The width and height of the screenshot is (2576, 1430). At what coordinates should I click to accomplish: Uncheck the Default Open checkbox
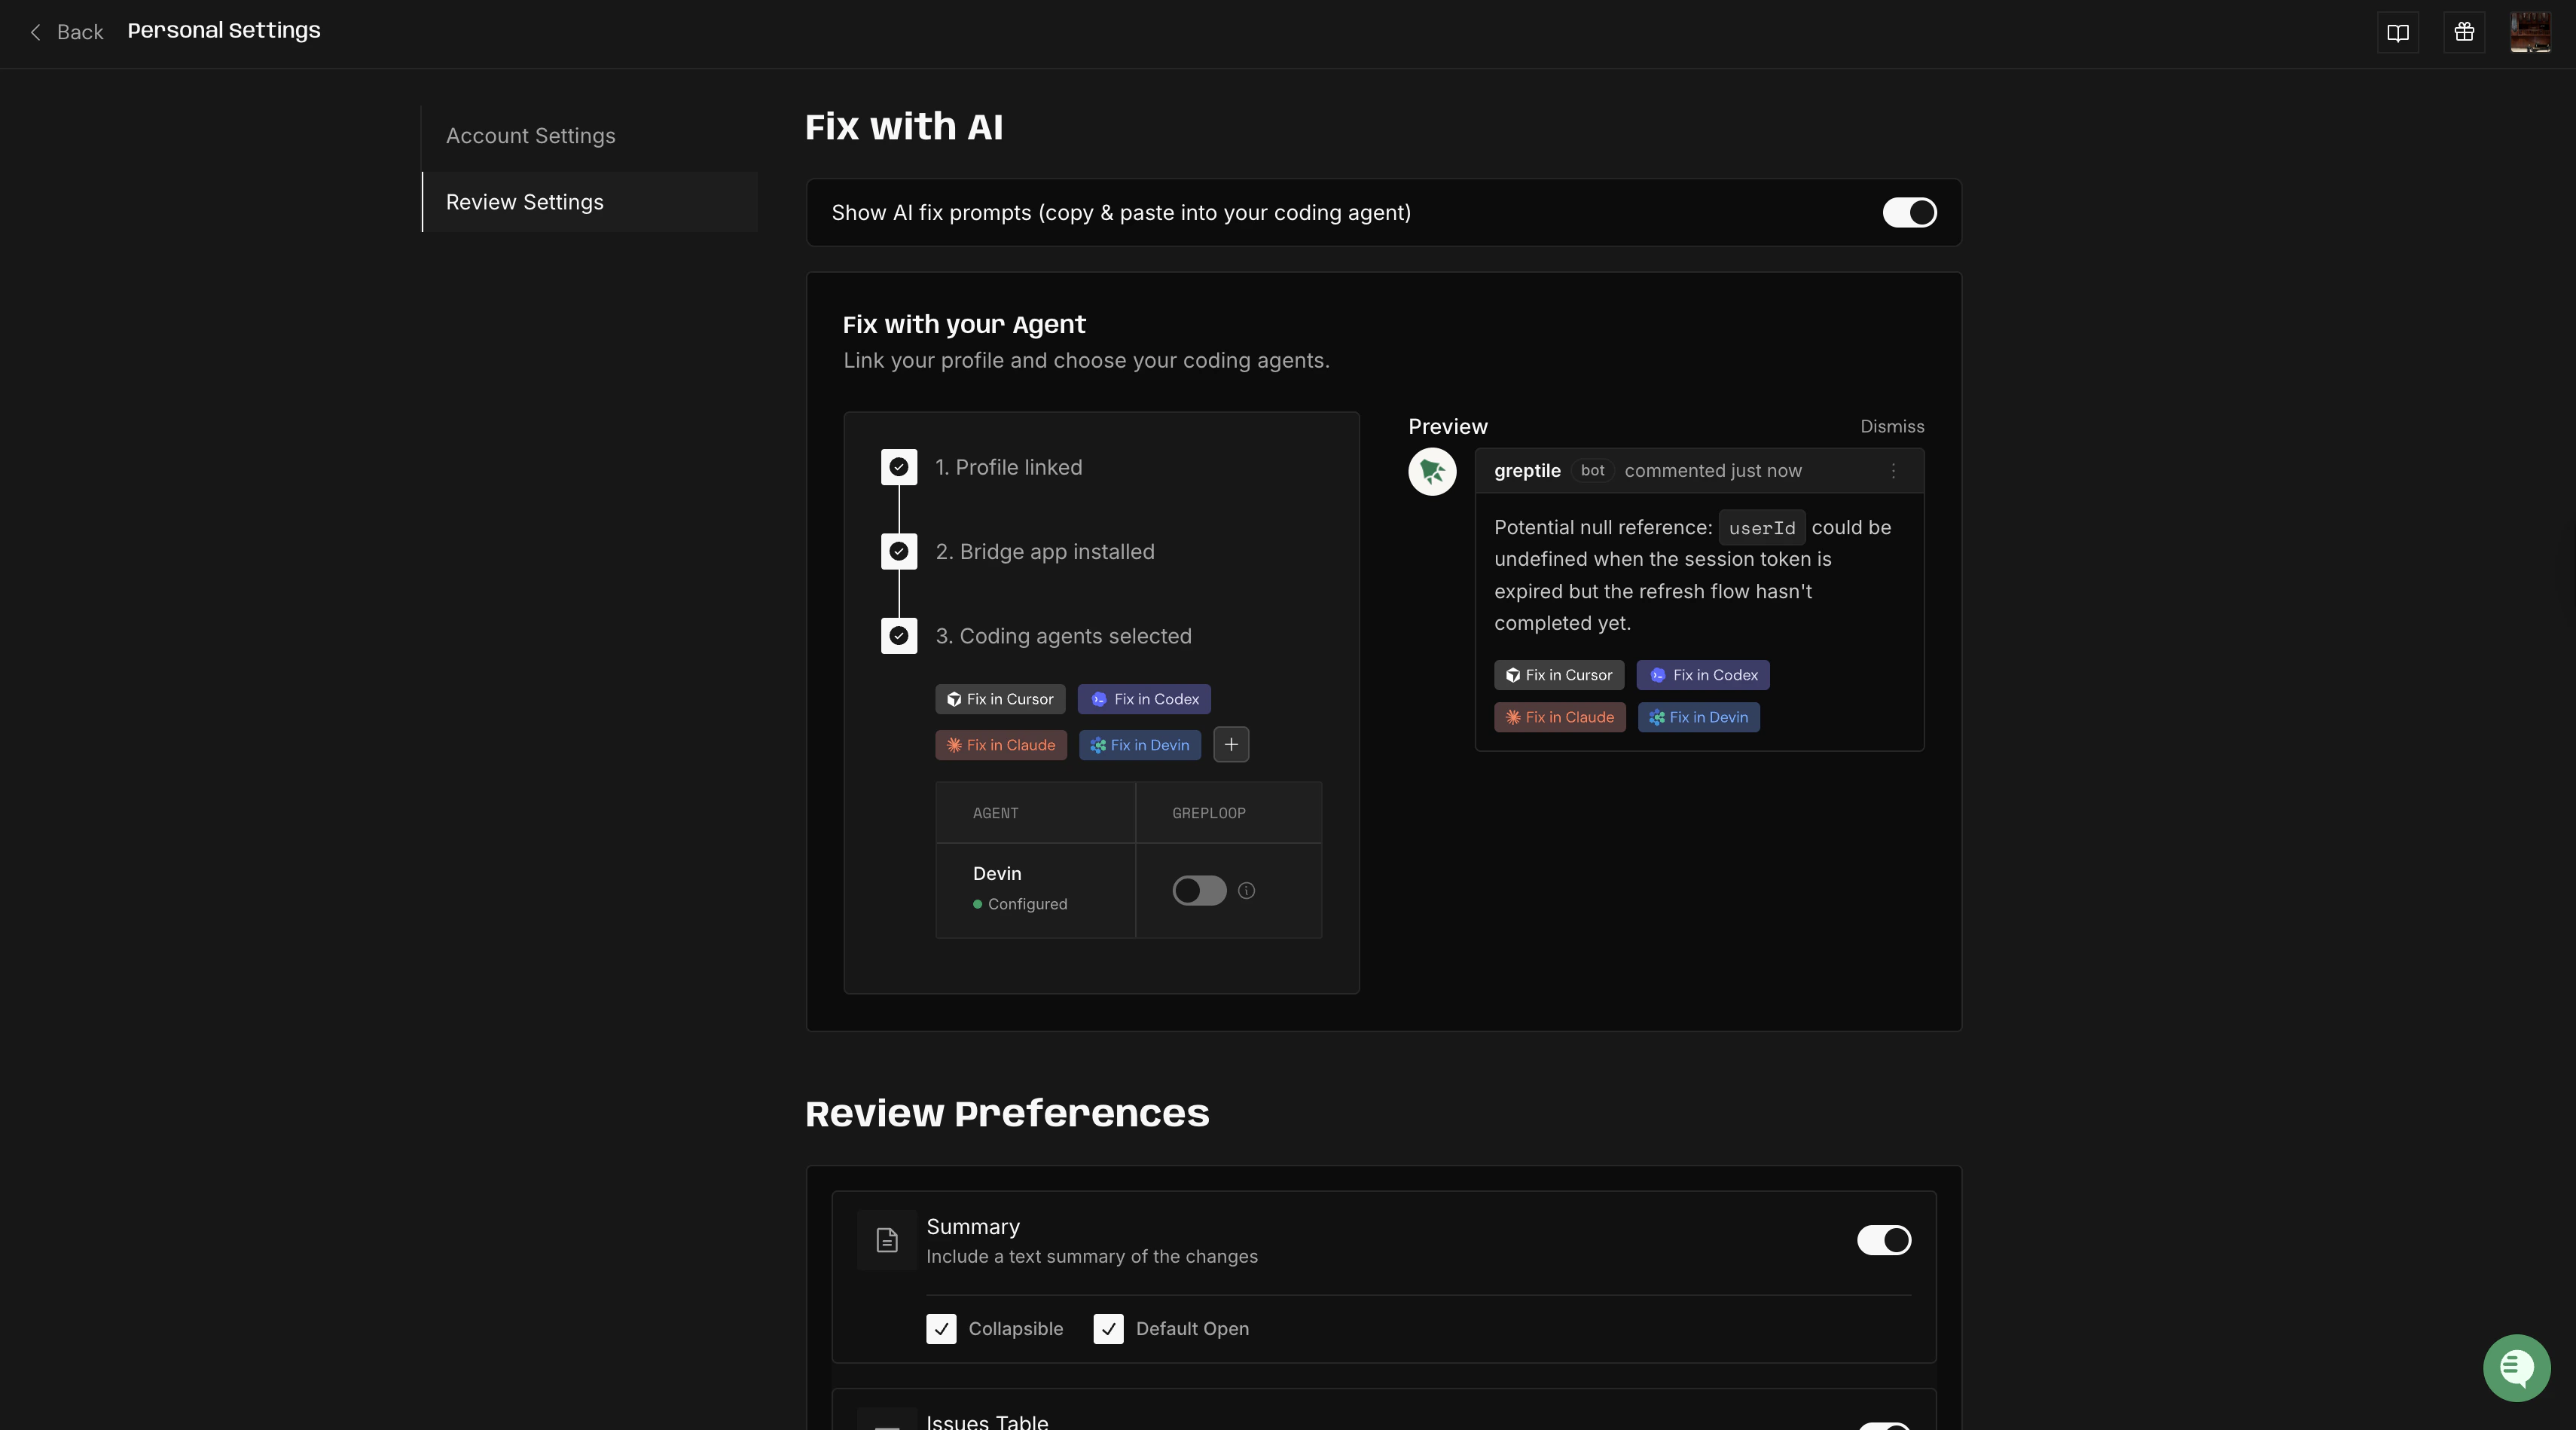(1108, 1328)
